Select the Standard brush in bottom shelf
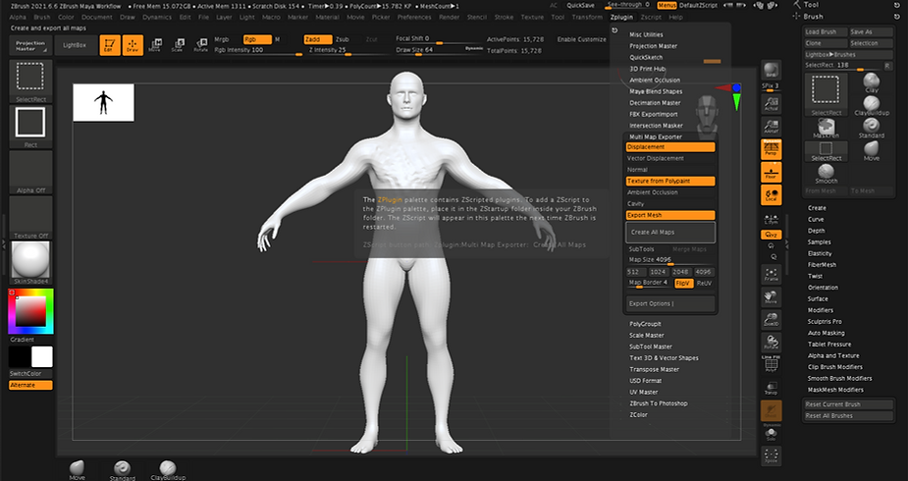908x481 pixels. (x=122, y=470)
